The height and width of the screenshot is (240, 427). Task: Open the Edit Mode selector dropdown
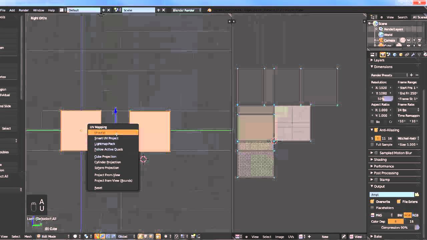[x=53, y=237]
